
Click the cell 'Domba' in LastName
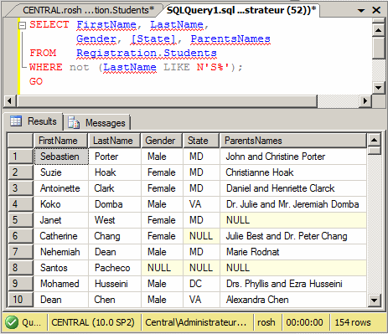115,204
